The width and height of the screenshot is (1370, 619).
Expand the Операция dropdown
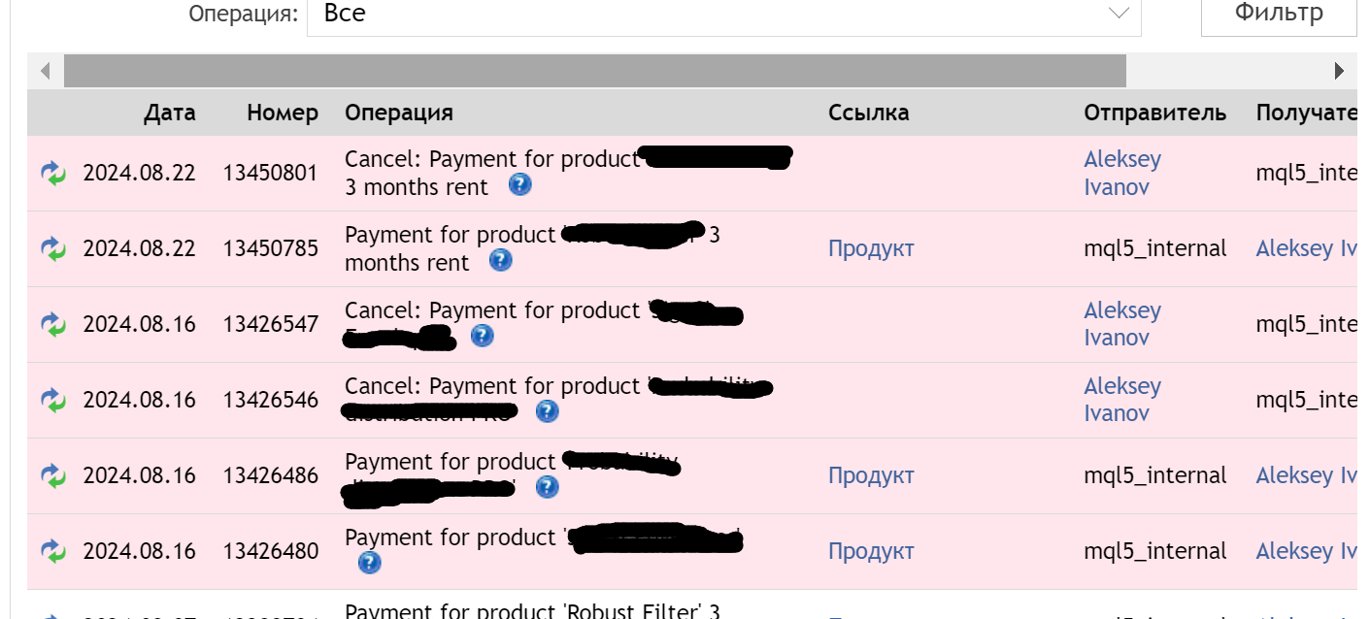click(723, 14)
